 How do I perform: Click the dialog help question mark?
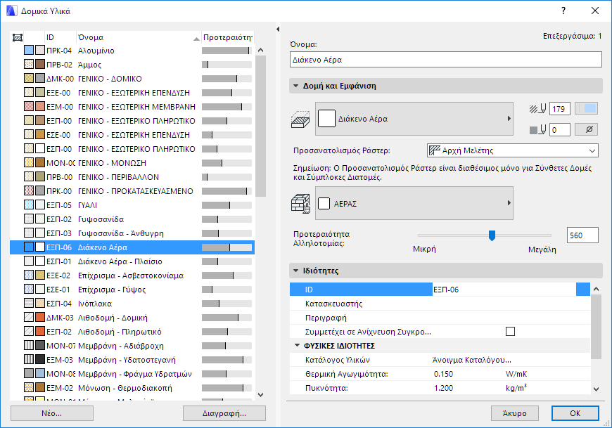pyautogui.click(x=563, y=11)
